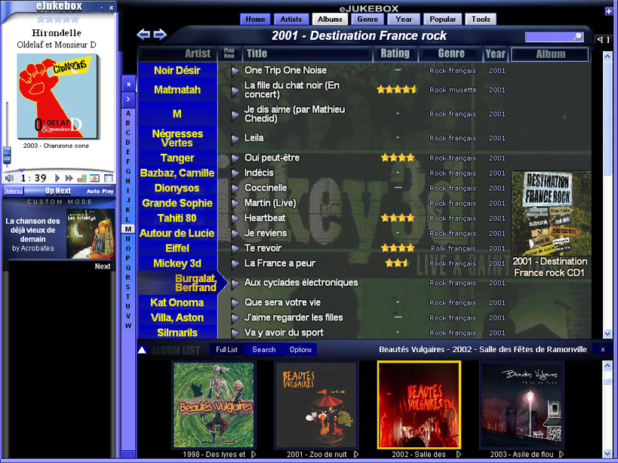Click the search magnifier icon

[577, 36]
